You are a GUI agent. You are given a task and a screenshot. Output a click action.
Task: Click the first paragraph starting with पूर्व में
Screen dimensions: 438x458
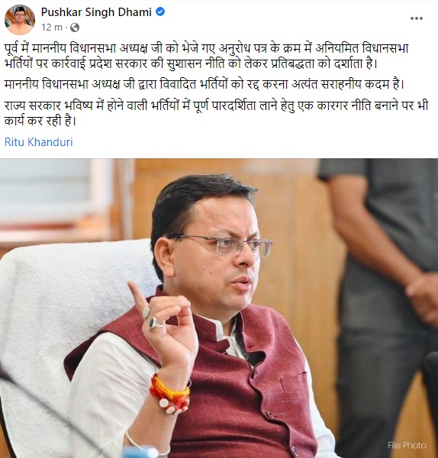(207, 56)
